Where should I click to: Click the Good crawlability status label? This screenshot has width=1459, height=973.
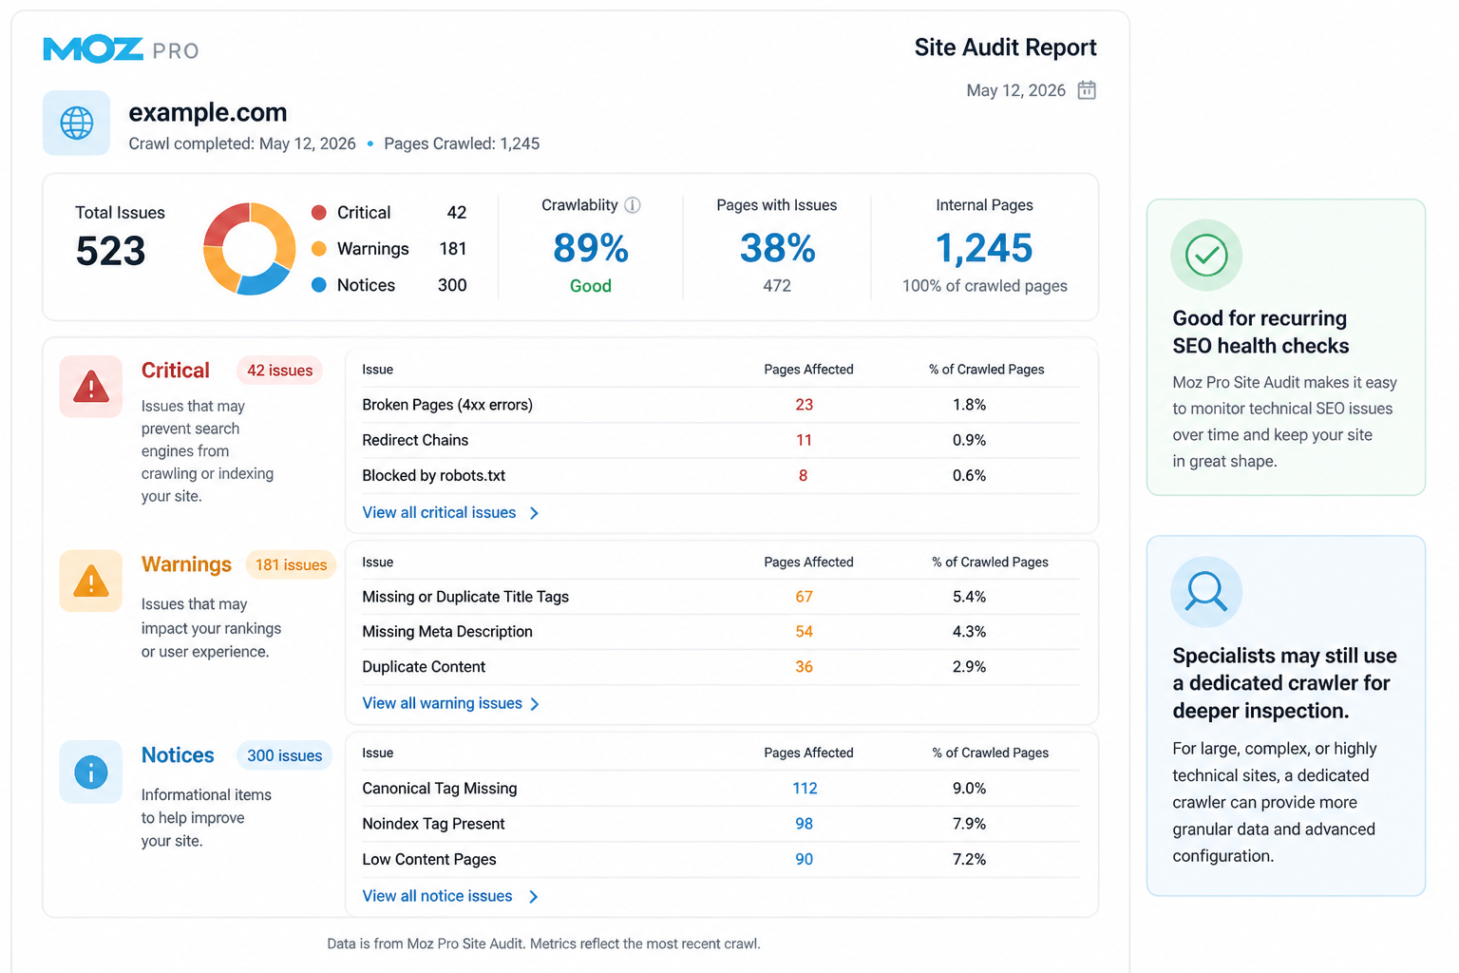[x=591, y=286]
